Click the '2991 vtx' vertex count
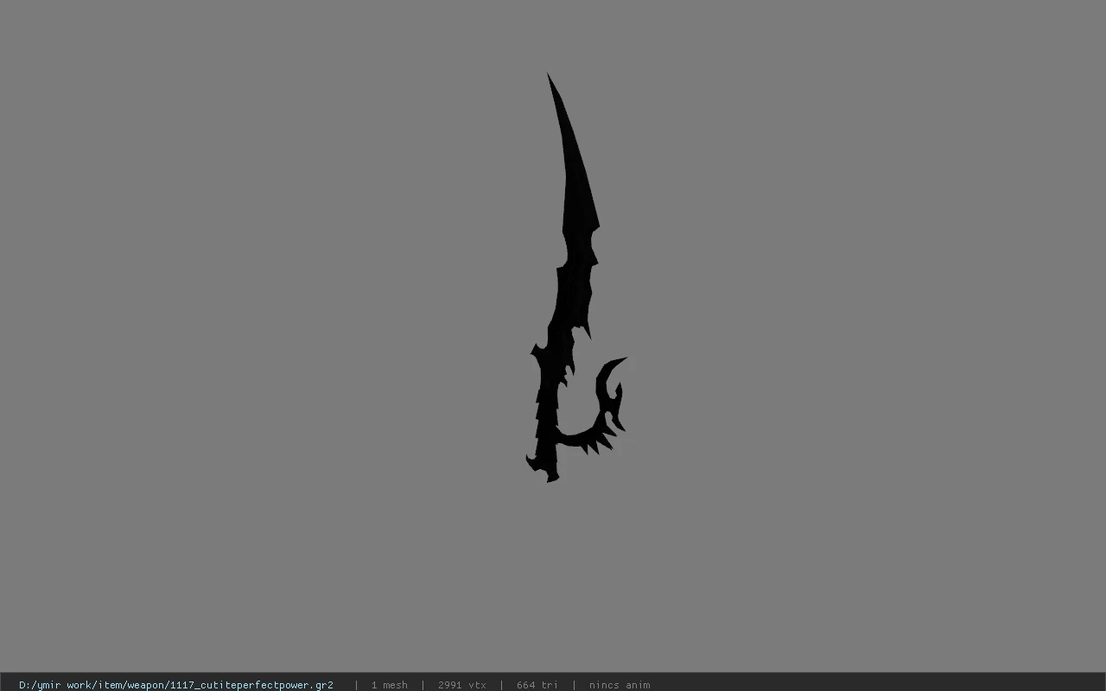 462,685
